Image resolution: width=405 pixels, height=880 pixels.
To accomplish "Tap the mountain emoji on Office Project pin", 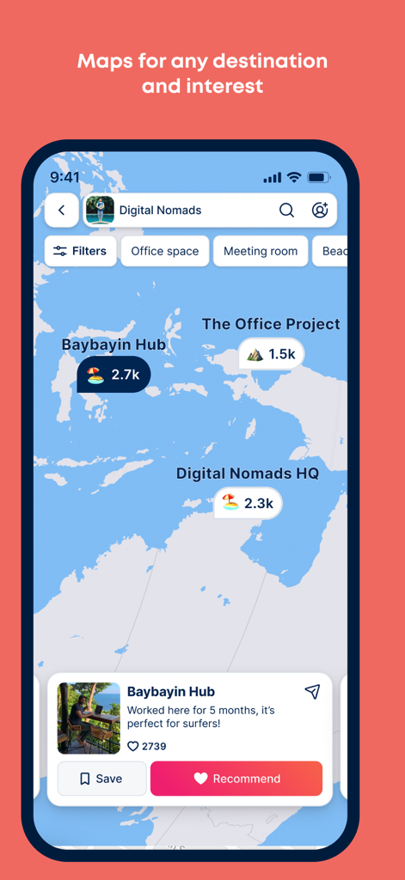I will 255,355.
